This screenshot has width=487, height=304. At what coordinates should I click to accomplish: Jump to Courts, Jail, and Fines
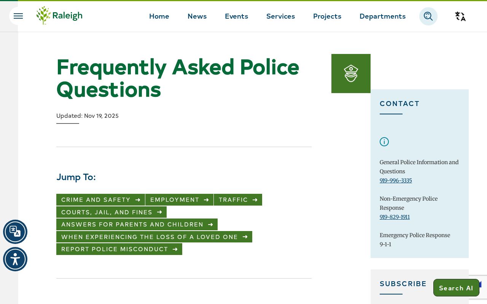(x=111, y=212)
